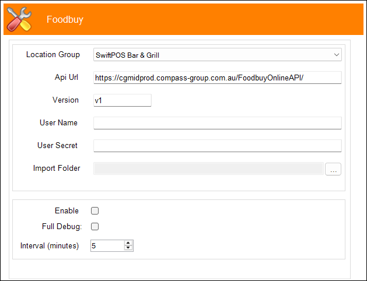The image size is (367, 281).
Task: Browse for Import Folder with ellipsis button
Action: coord(333,169)
